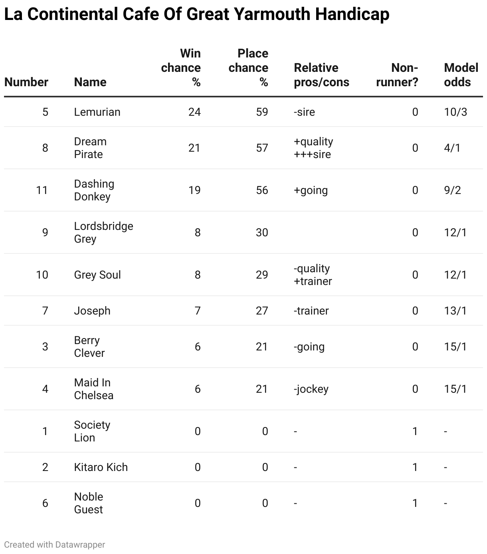This screenshot has width=487, height=554.
Task: Select the Grey Soul row
Action: [243, 275]
